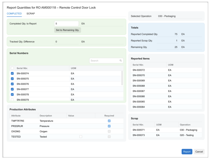The width and height of the screenshot is (211, 161).
Task: Click the serial numbers Search box
Action: 104,61
